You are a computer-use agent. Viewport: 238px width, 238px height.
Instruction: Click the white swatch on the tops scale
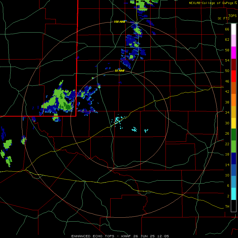(234, 29)
